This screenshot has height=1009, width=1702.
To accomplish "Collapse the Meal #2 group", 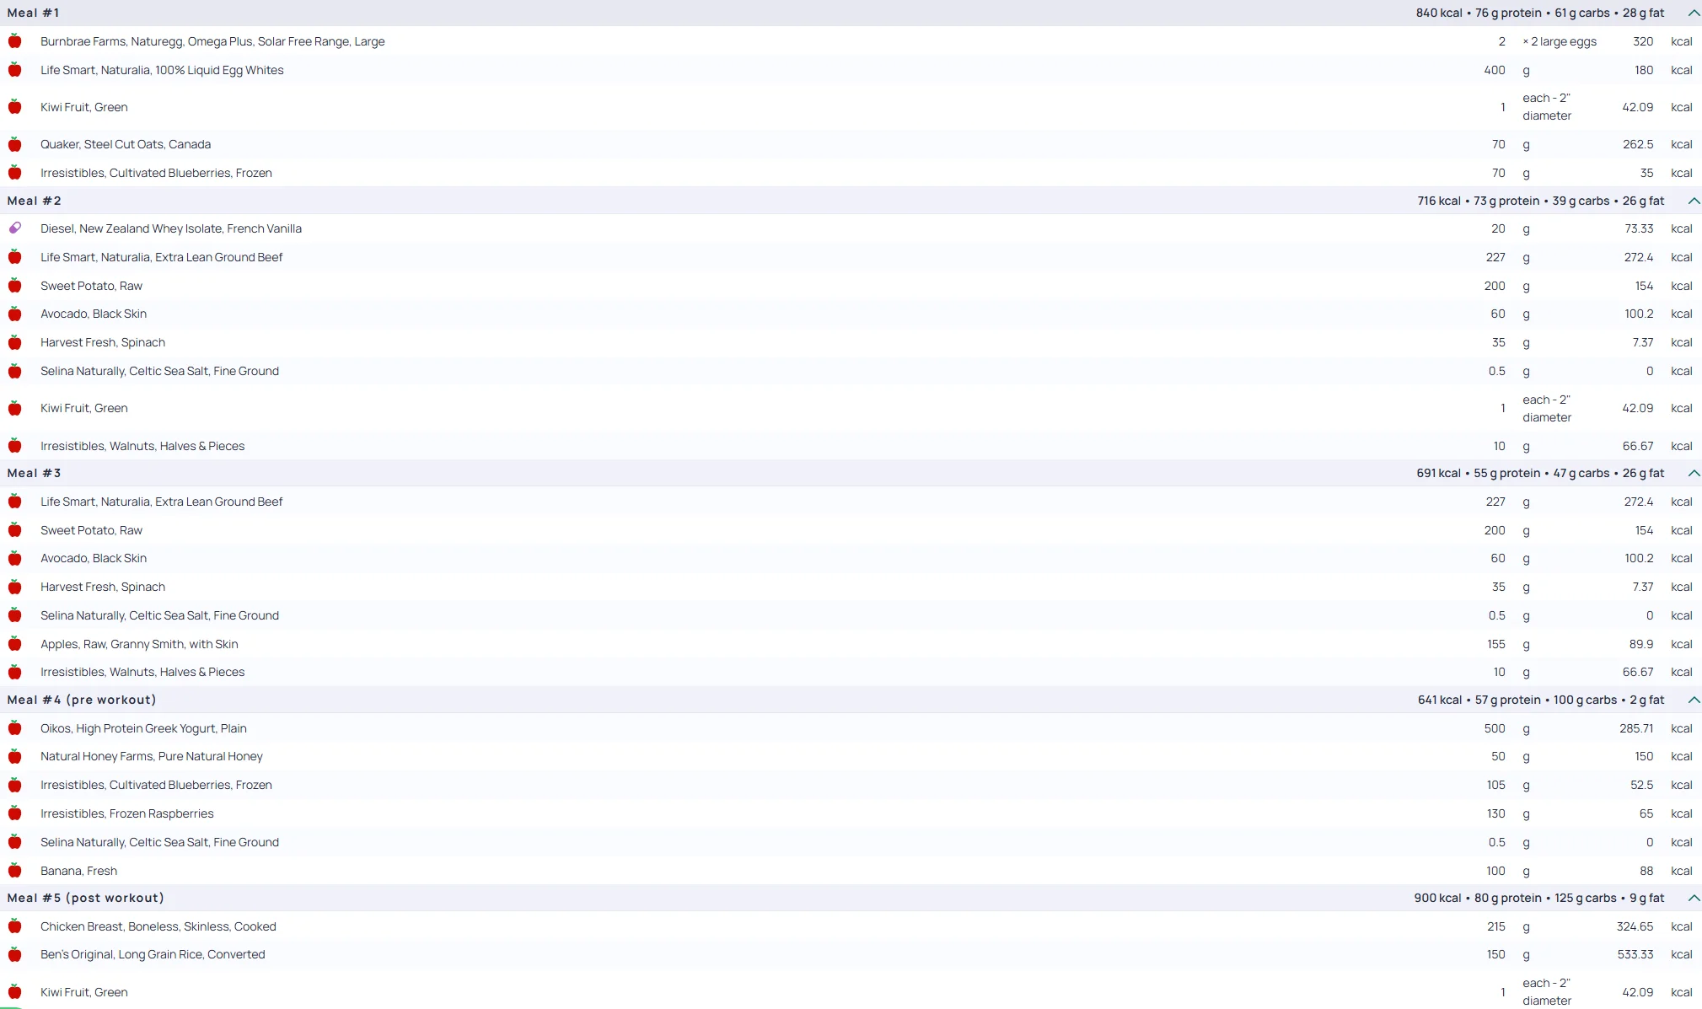I will click(1694, 201).
